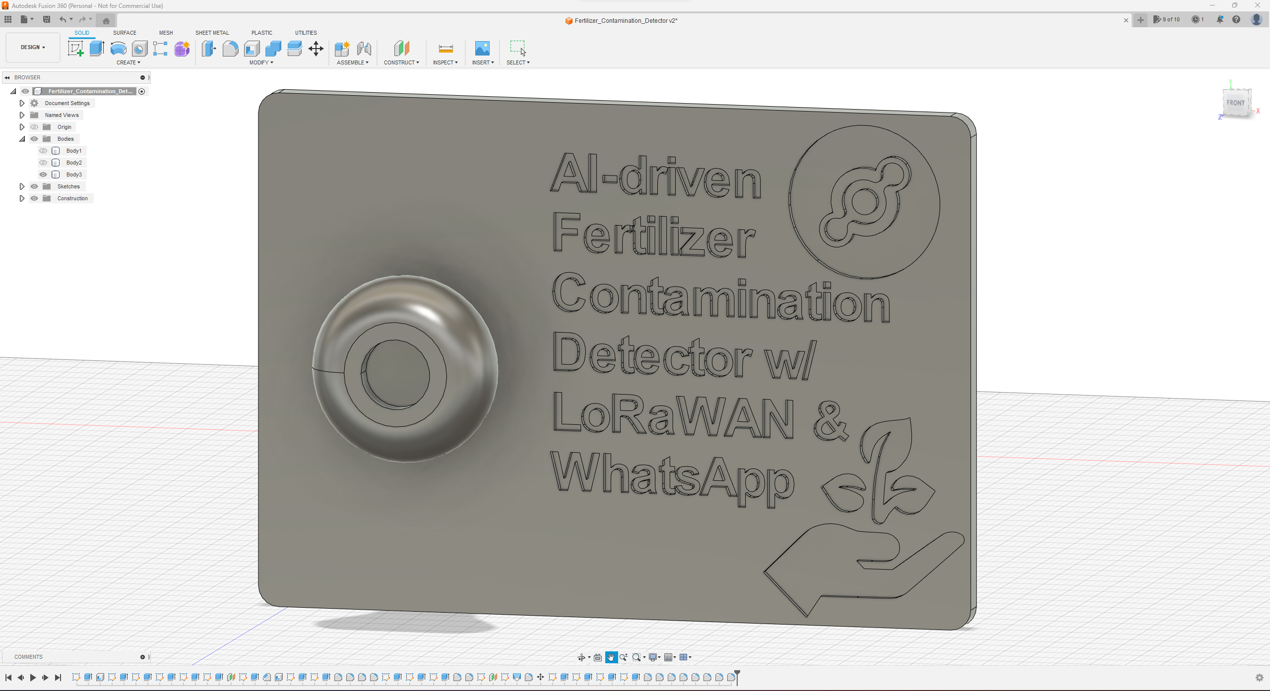This screenshot has width=1270, height=691.
Task: Open the SHEET METAL tab
Action: coord(211,32)
